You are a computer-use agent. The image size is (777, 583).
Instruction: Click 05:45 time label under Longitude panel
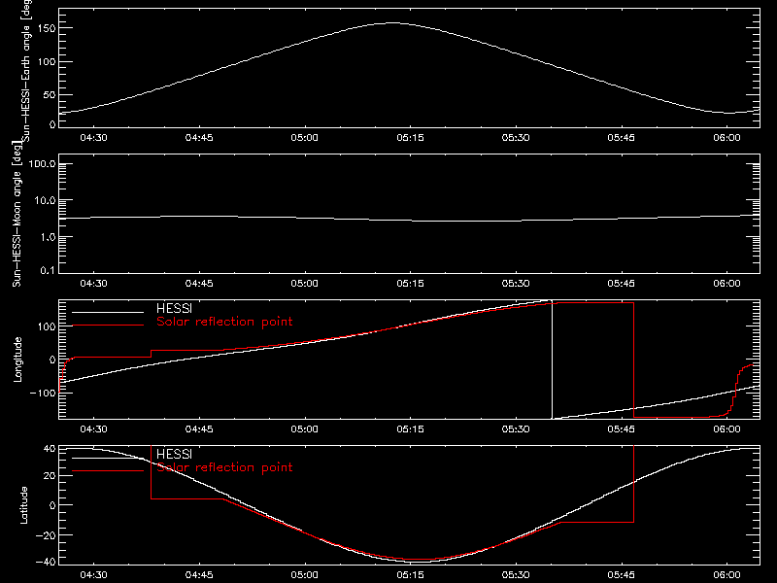[622, 429]
